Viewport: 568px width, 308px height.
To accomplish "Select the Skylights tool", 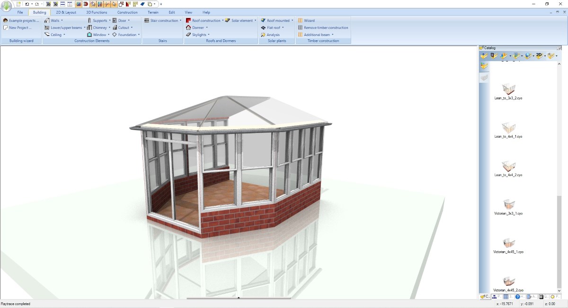I will pyautogui.click(x=197, y=35).
